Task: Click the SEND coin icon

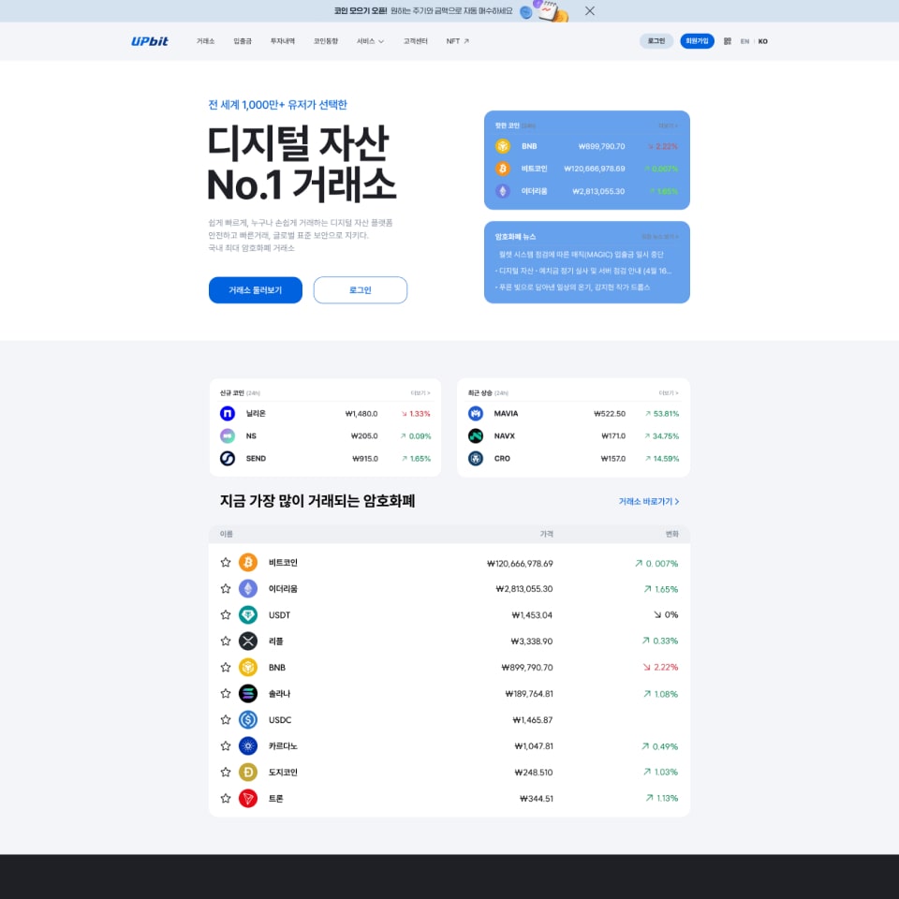Action: click(x=228, y=459)
